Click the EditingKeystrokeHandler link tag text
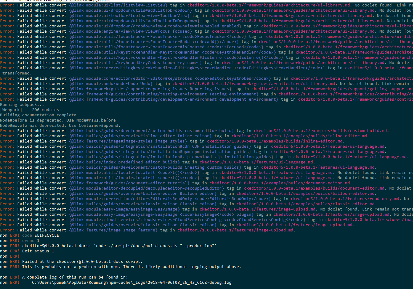 197,68
